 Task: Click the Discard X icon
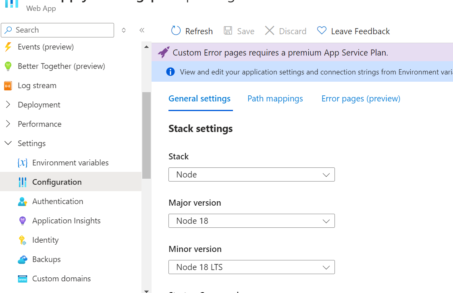pos(270,31)
